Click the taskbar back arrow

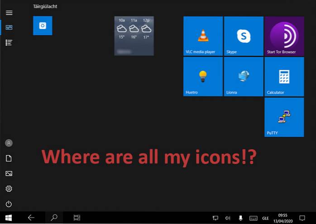point(31,218)
